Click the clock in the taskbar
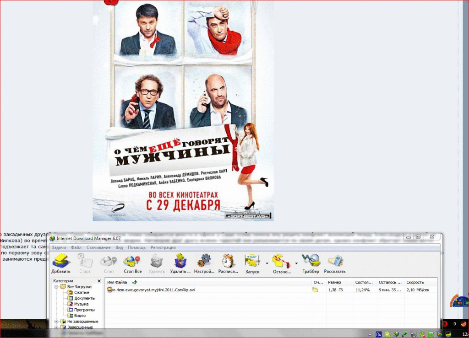The width and height of the screenshot is (469, 338). click(x=465, y=334)
